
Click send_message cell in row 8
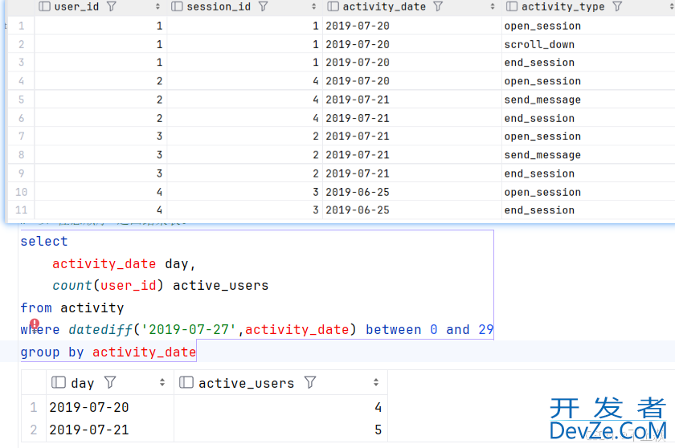pyautogui.click(x=588, y=155)
